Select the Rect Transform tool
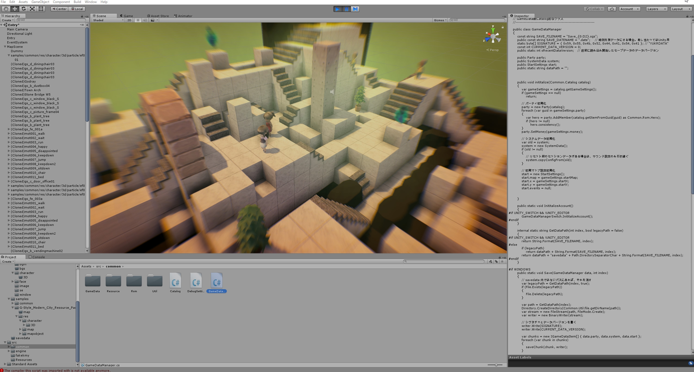Screen dimensions: 694x372 click(x=41, y=9)
